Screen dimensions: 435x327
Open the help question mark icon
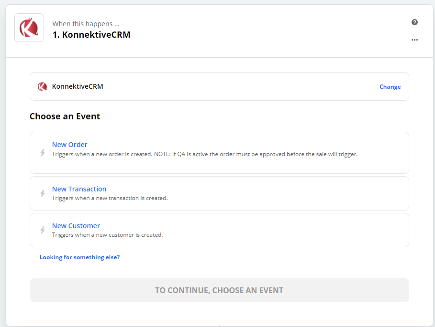coord(414,22)
